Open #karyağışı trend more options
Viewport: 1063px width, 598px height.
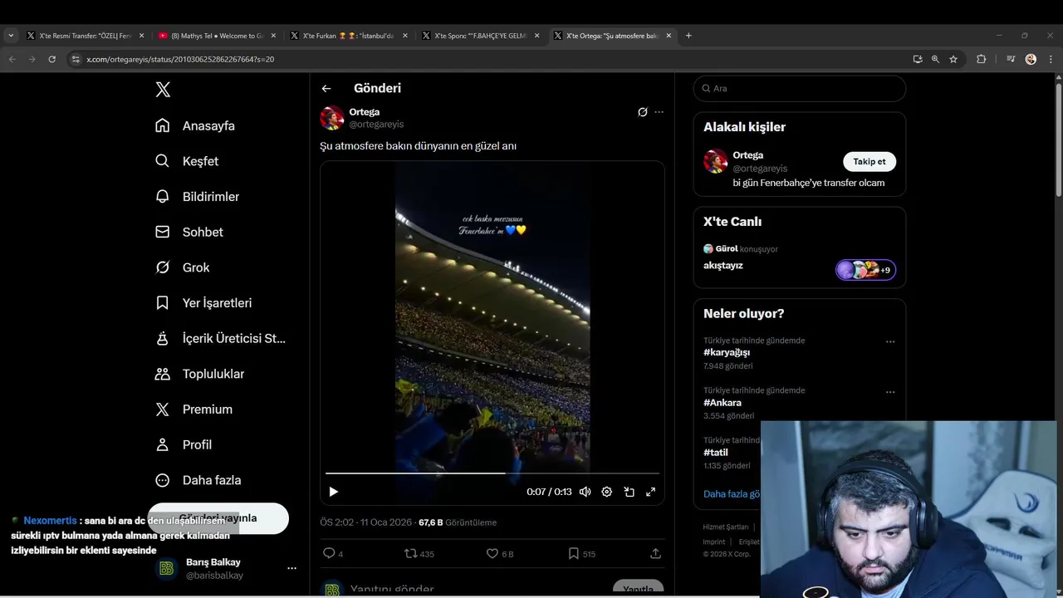click(x=890, y=341)
